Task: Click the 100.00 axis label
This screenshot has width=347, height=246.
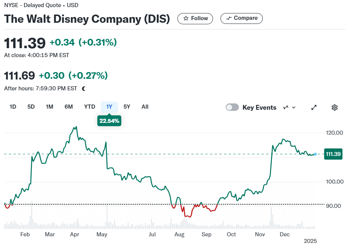Action: 335,182
